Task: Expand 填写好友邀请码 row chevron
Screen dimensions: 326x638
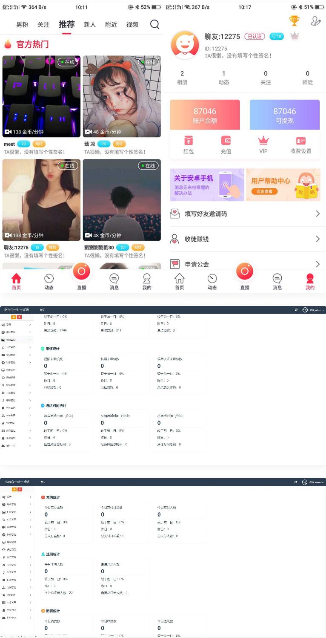Action: (317, 214)
